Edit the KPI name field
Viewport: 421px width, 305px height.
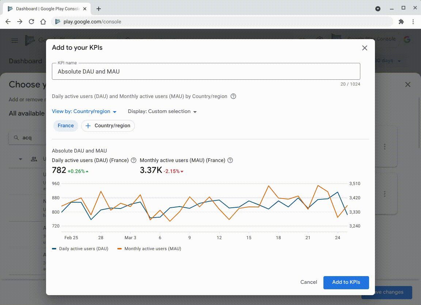pyautogui.click(x=206, y=71)
